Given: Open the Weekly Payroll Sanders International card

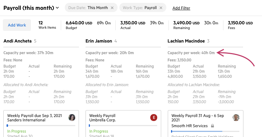Looking at the screenshot, I should 41,124.
